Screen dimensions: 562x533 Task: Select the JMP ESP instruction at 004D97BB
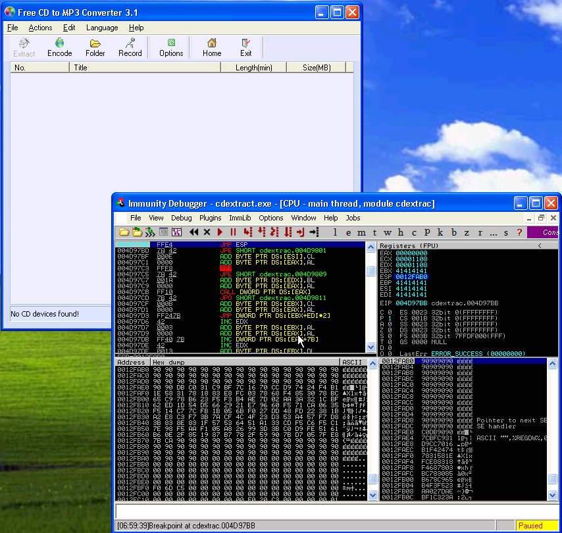tap(240, 244)
